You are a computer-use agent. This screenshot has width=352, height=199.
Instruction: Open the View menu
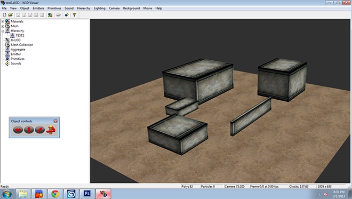coord(13,9)
